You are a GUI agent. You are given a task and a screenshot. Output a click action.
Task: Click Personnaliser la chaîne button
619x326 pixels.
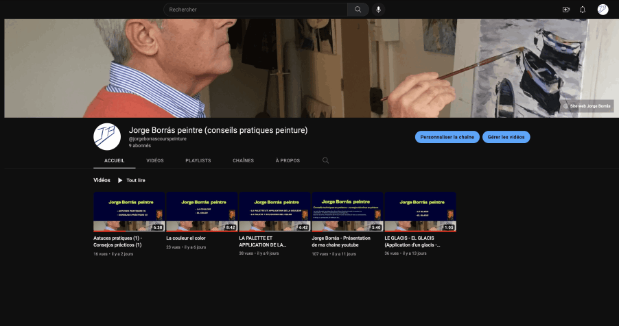coord(447,137)
